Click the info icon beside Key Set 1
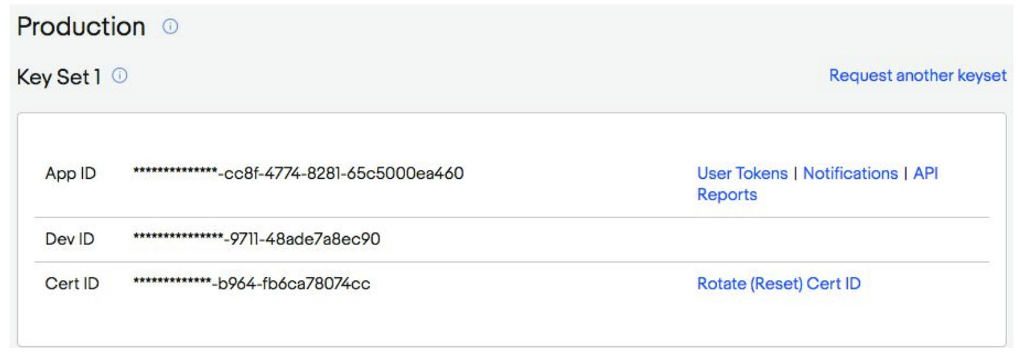1018x355 pixels. pos(120,76)
